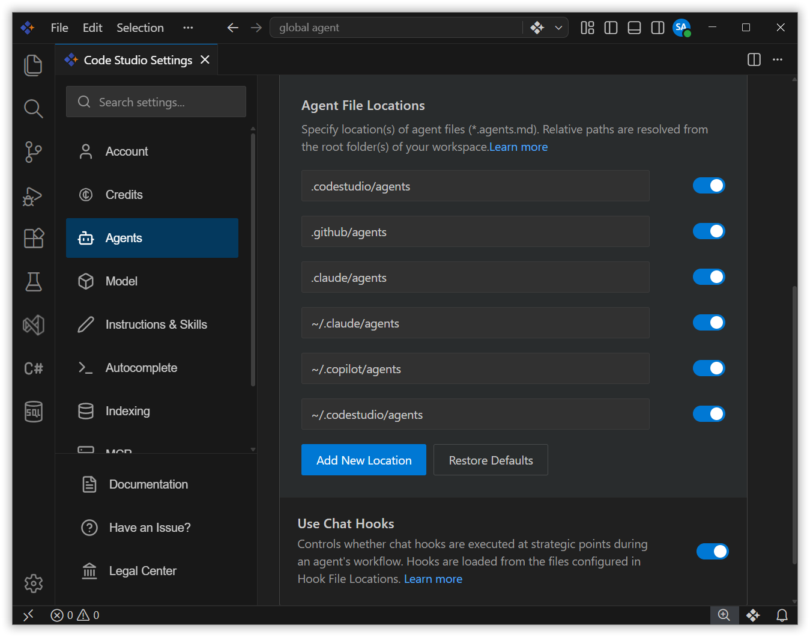Open the title bar overflow menu ellipsis

point(188,28)
